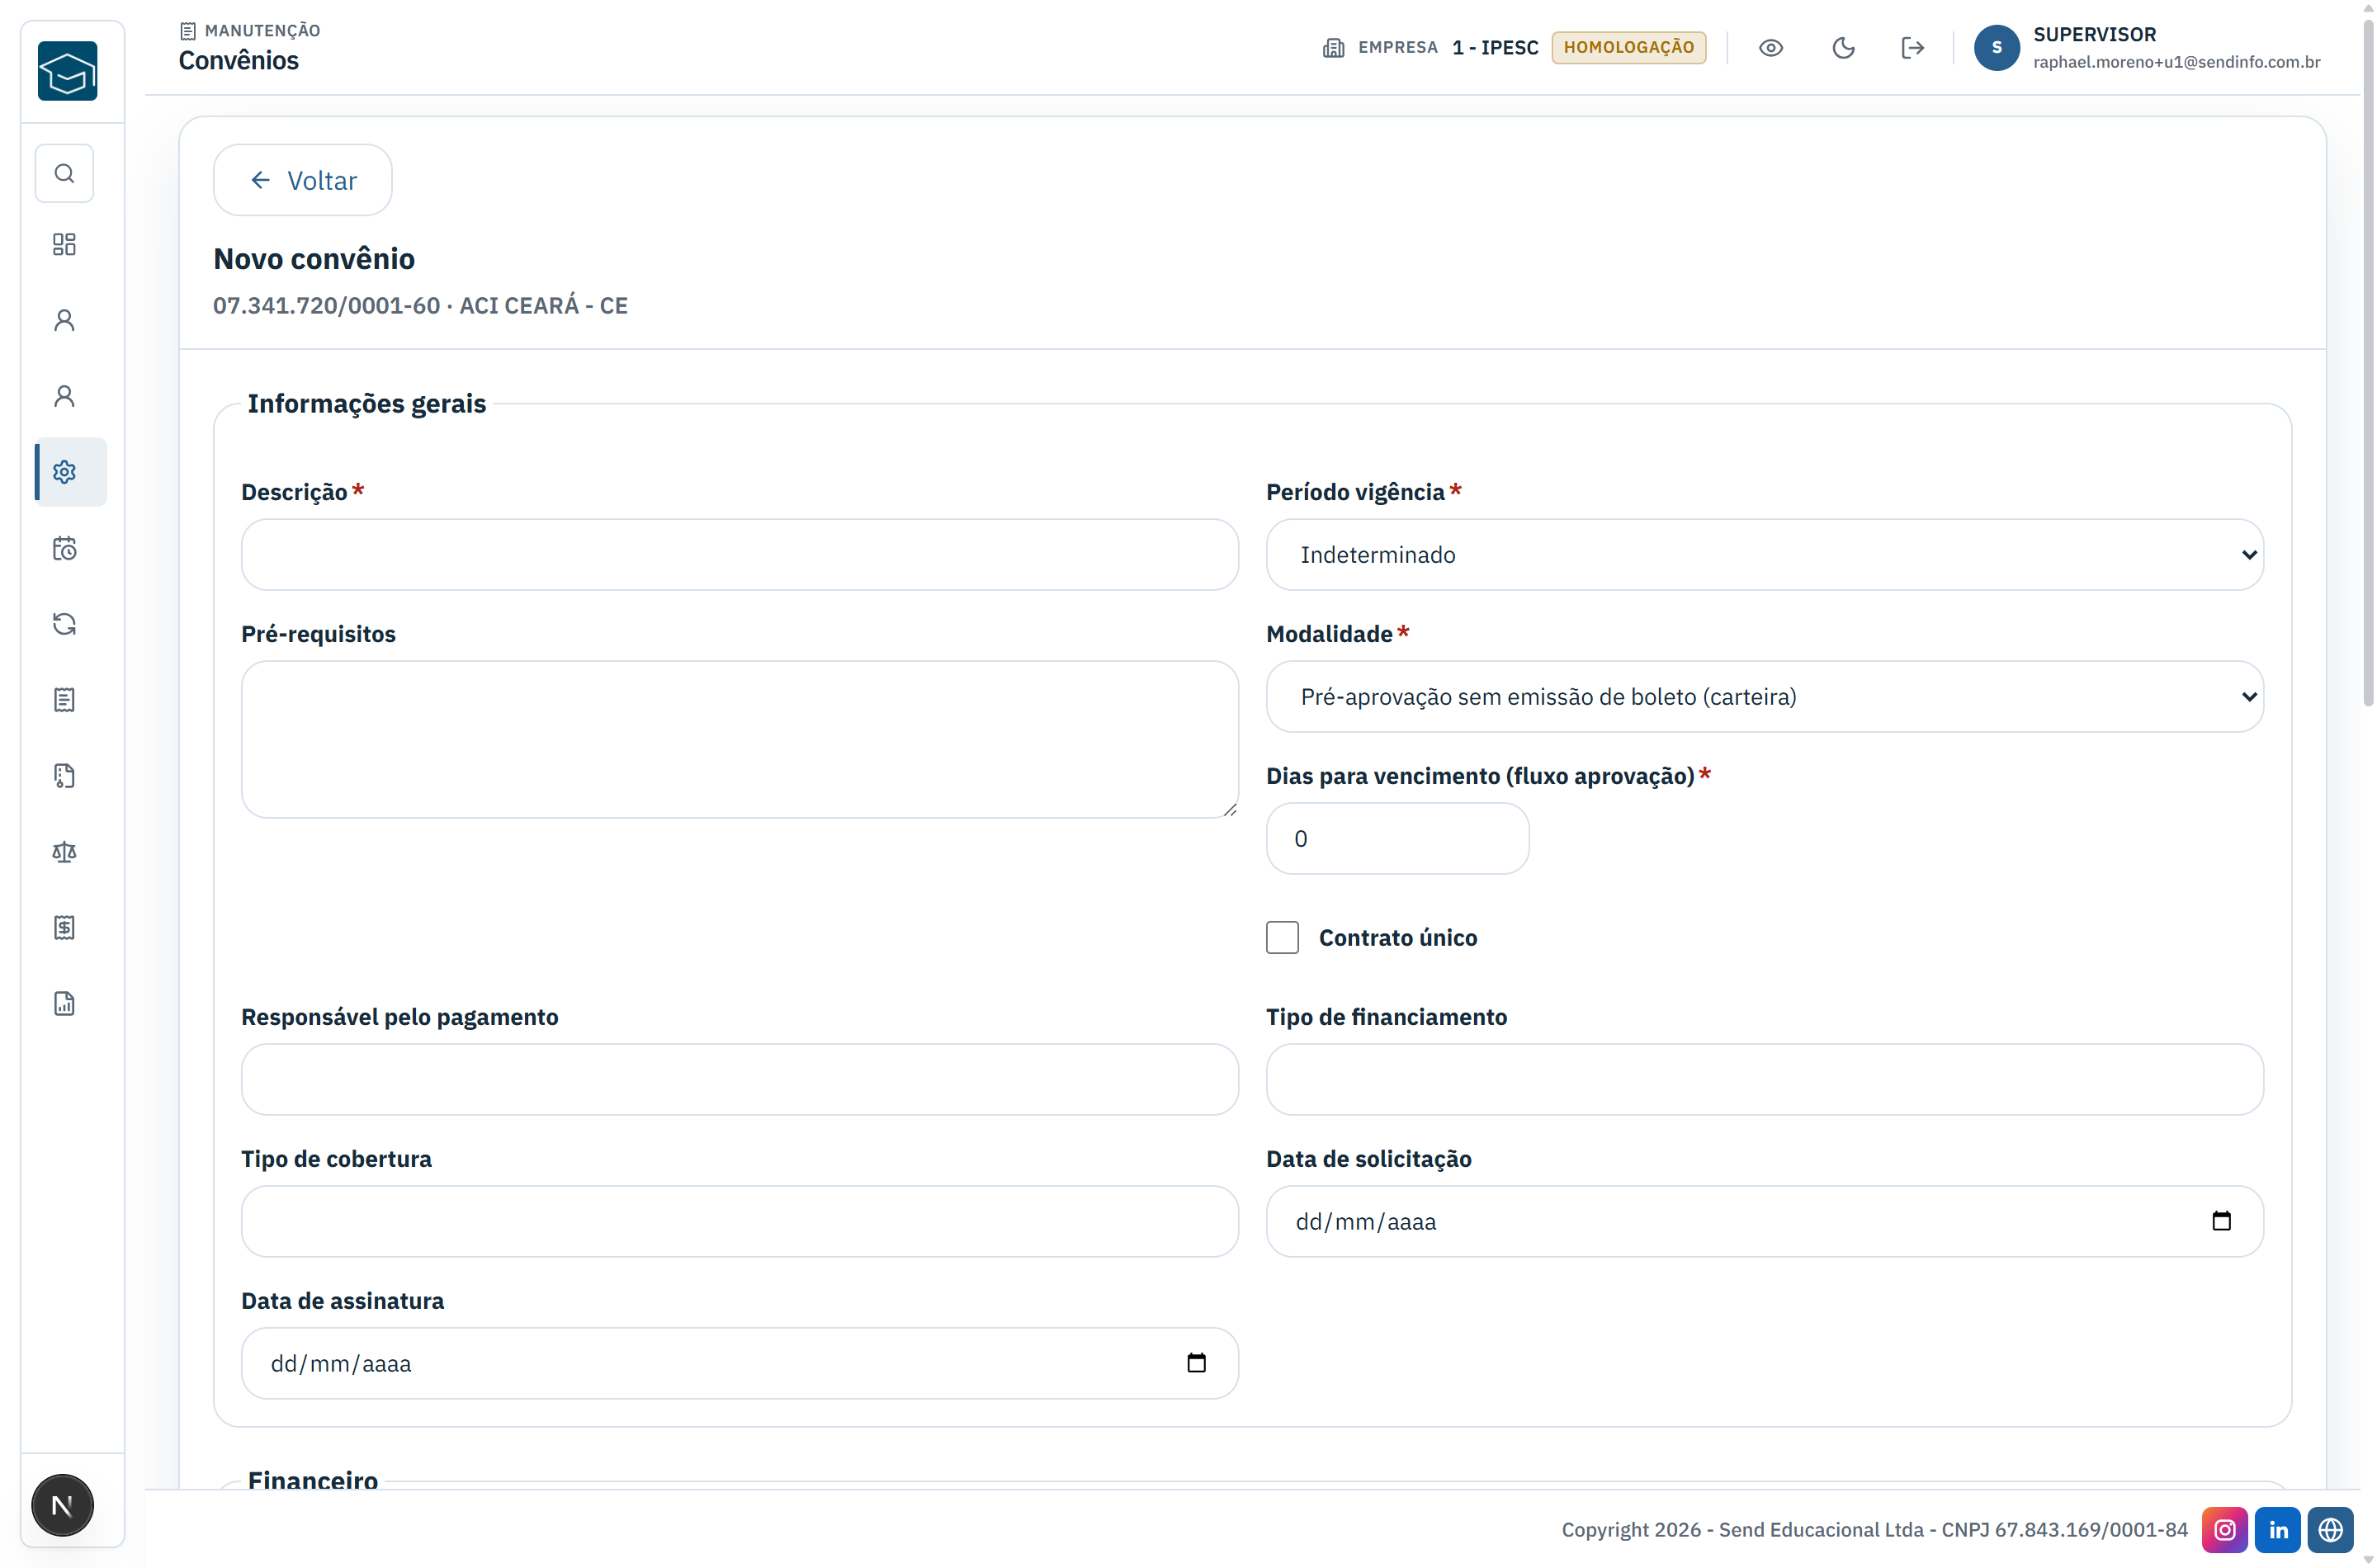
Task: Open the dashboard grid icon in sidebar
Action: coord(64,245)
